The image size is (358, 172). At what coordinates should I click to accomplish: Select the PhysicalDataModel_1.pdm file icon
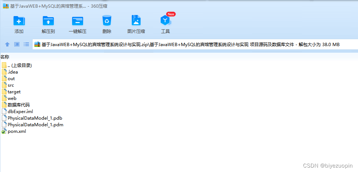click(x=4, y=125)
